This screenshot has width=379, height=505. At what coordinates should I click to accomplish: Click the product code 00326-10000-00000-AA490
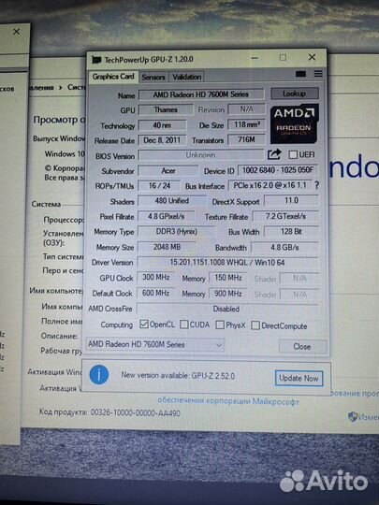[x=136, y=413]
